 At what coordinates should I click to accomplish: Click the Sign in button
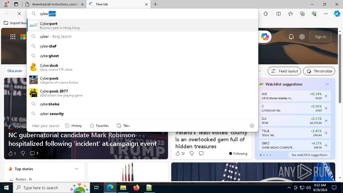(320, 37)
